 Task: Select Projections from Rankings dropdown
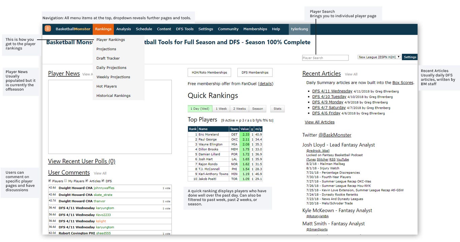[106, 49]
